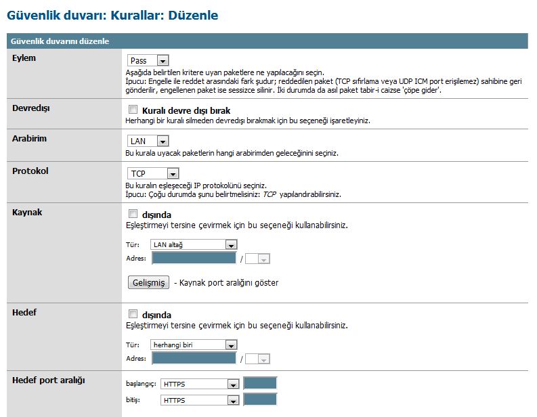Click the 'Arabirim' row label
This screenshot has width=537, height=417.
(x=29, y=138)
